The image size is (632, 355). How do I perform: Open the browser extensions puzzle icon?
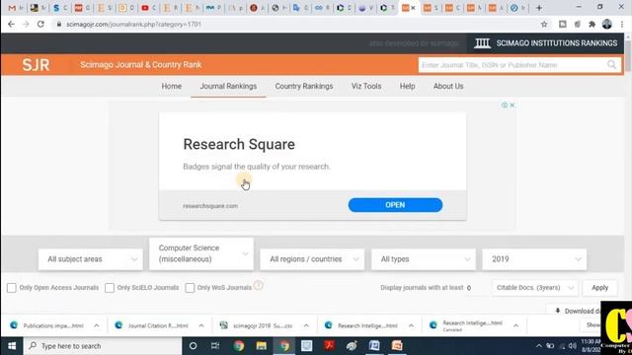(592, 24)
